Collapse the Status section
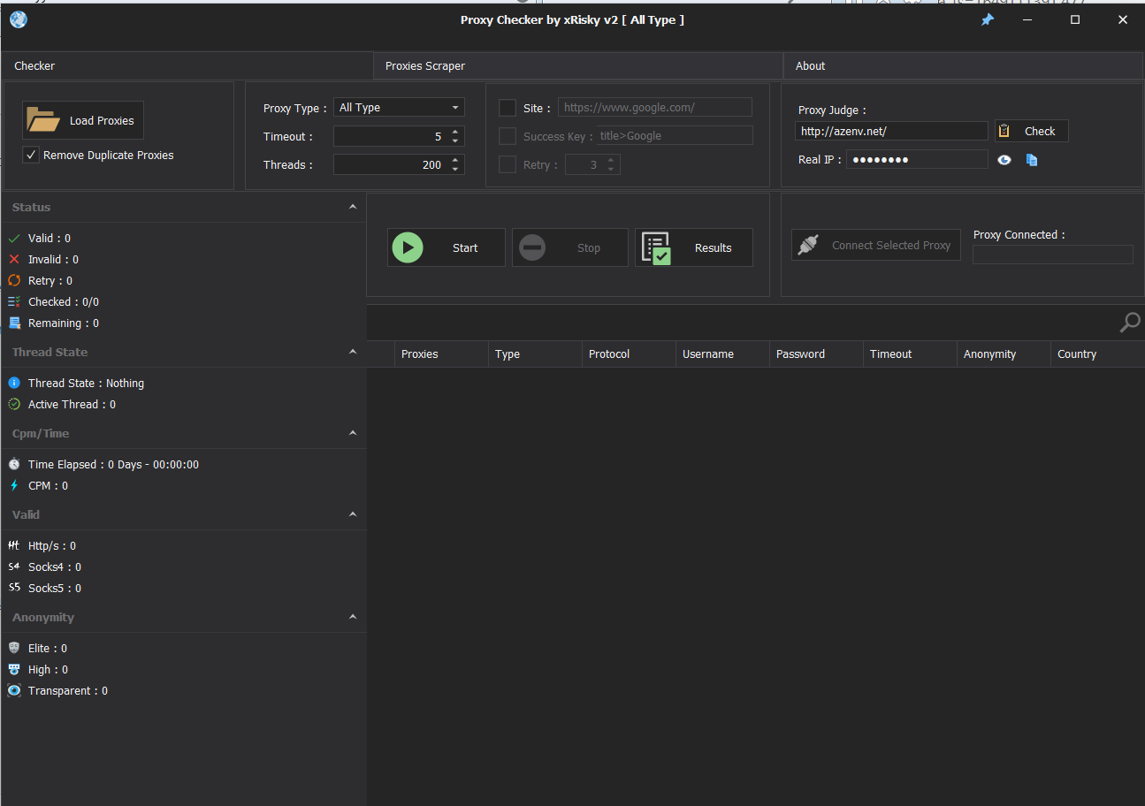Screen dimensions: 1145x806 (353, 207)
